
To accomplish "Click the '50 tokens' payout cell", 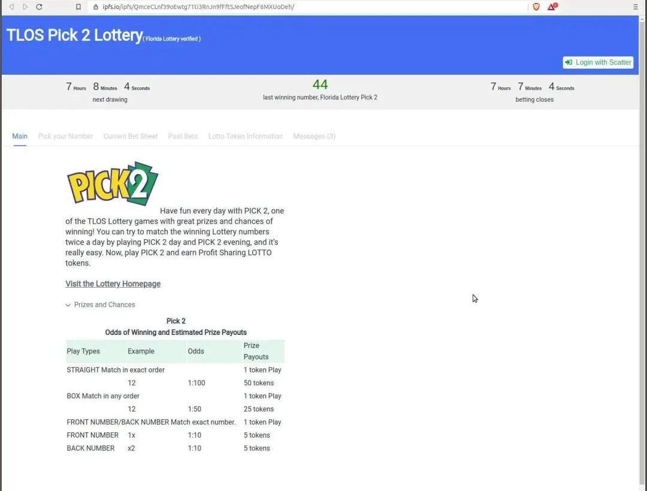I will pyautogui.click(x=259, y=383).
